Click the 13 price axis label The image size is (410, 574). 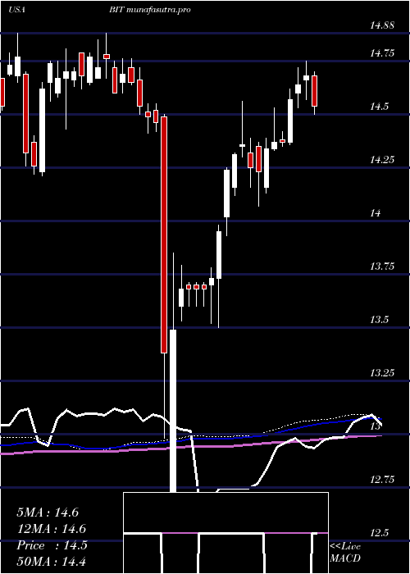(376, 426)
